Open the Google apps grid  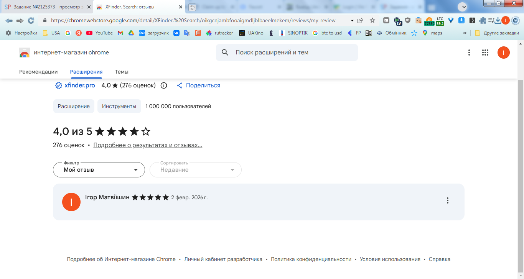[485, 53]
